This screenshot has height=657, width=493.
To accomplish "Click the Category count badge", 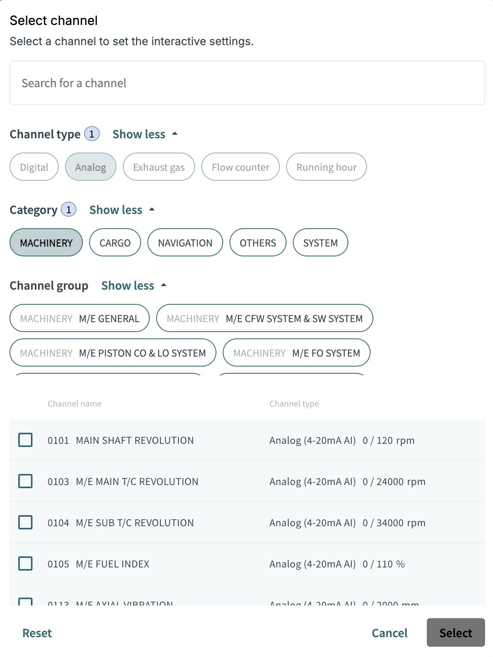I will (69, 210).
